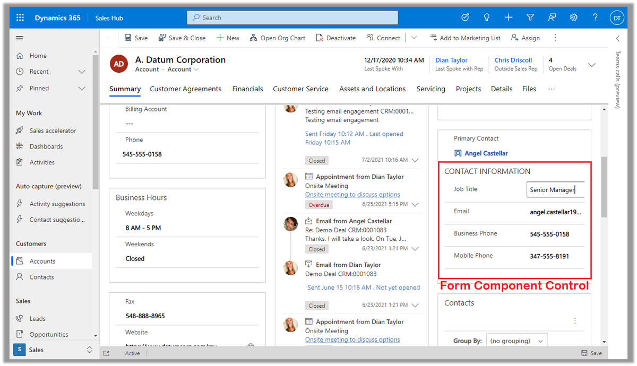Click New in the command bar

[x=228, y=38]
